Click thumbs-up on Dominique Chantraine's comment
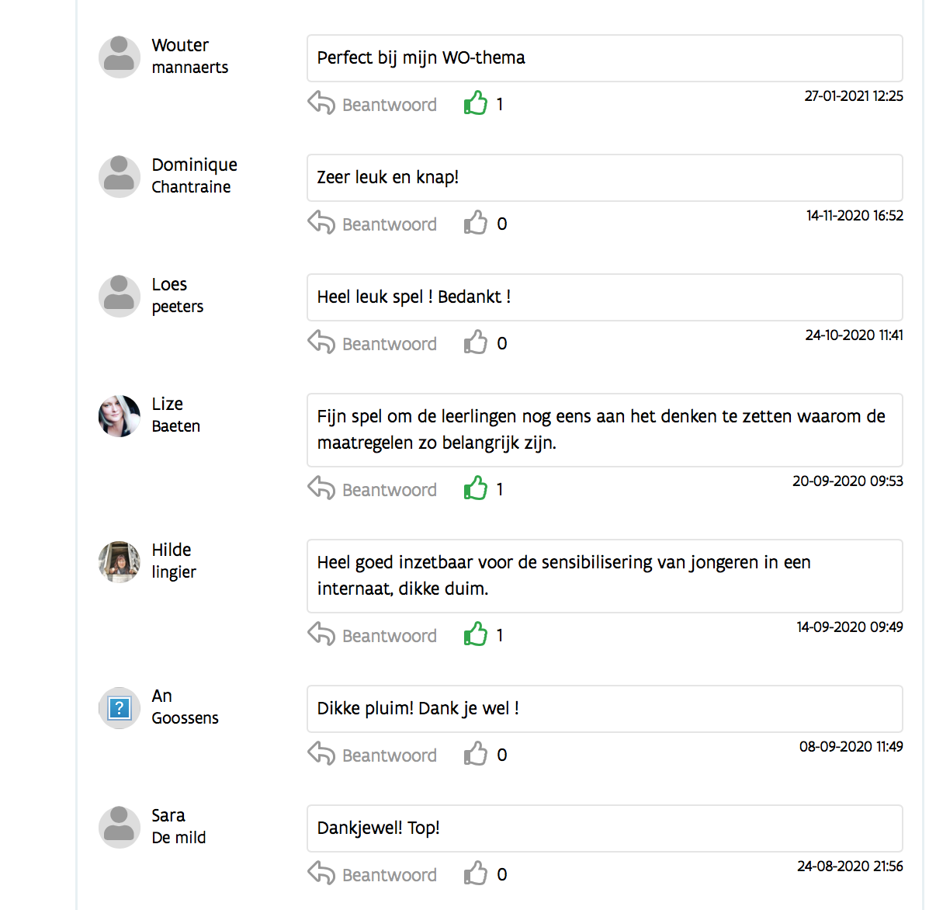The image size is (936, 910). click(475, 223)
